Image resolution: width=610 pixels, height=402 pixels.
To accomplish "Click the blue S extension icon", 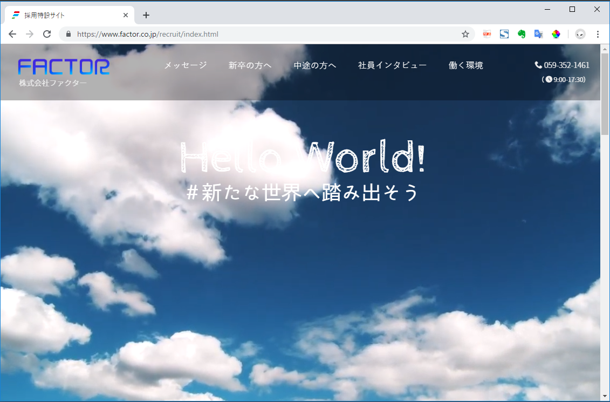I will 504,34.
